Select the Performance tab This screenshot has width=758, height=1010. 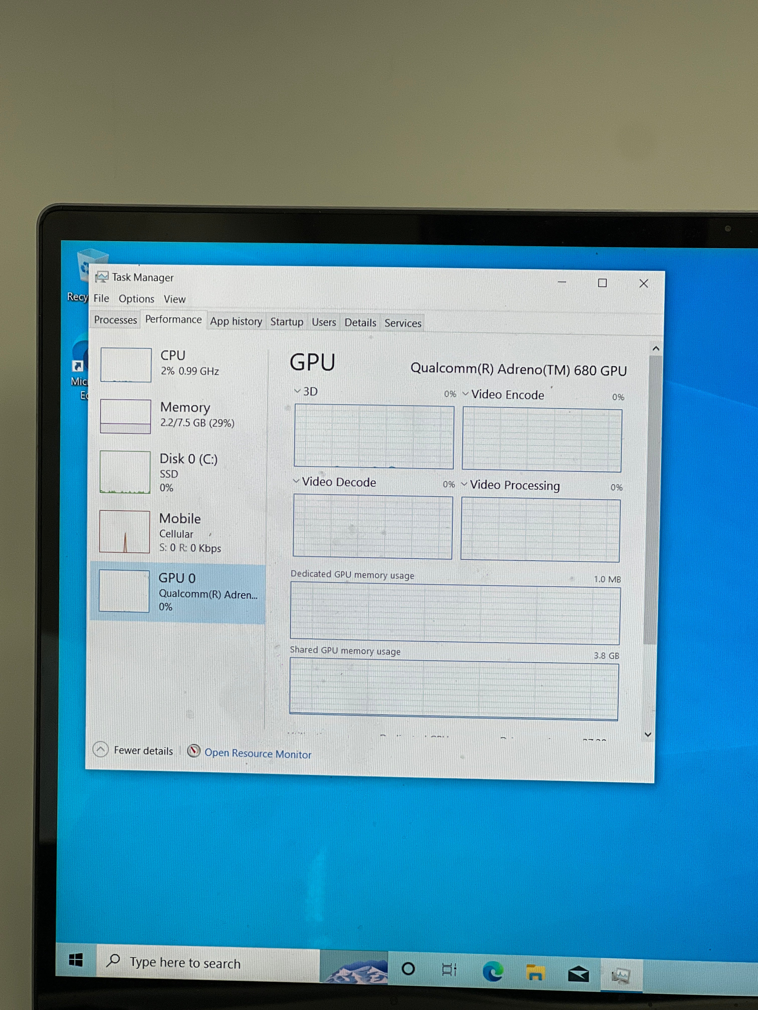173,319
